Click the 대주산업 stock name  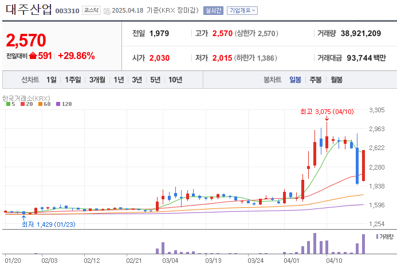[x=29, y=9]
